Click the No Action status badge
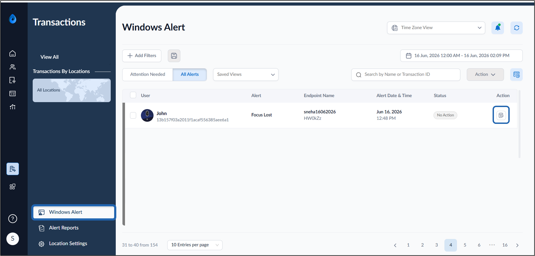 445,115
